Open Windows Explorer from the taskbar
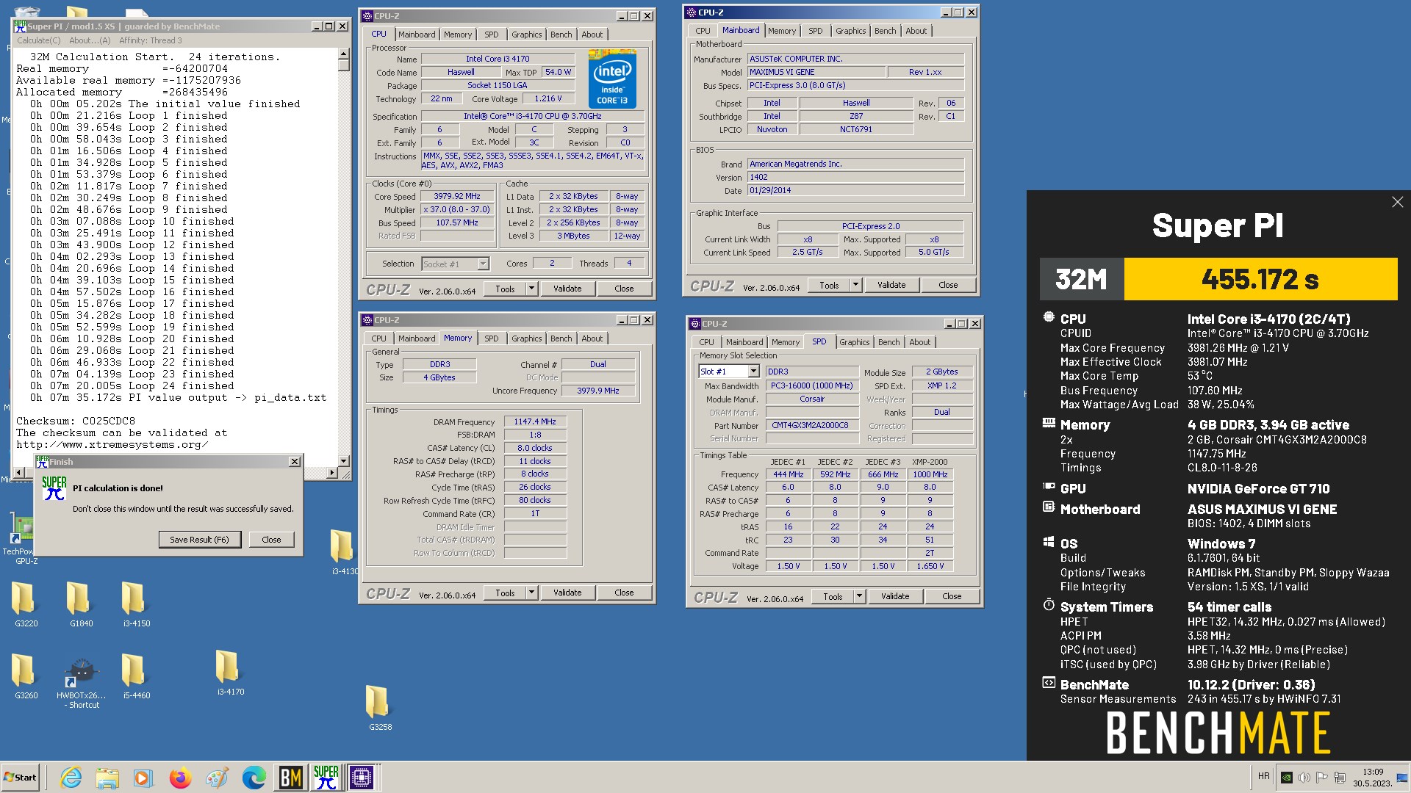The width and height of the screenshot is (1411, 793). 107,778
